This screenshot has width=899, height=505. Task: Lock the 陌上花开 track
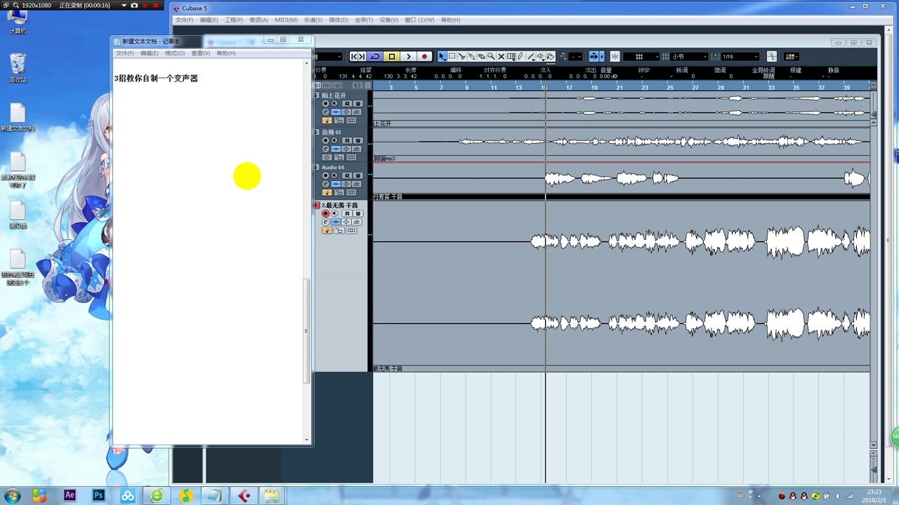pyautogui.click(x=339, y=121)
